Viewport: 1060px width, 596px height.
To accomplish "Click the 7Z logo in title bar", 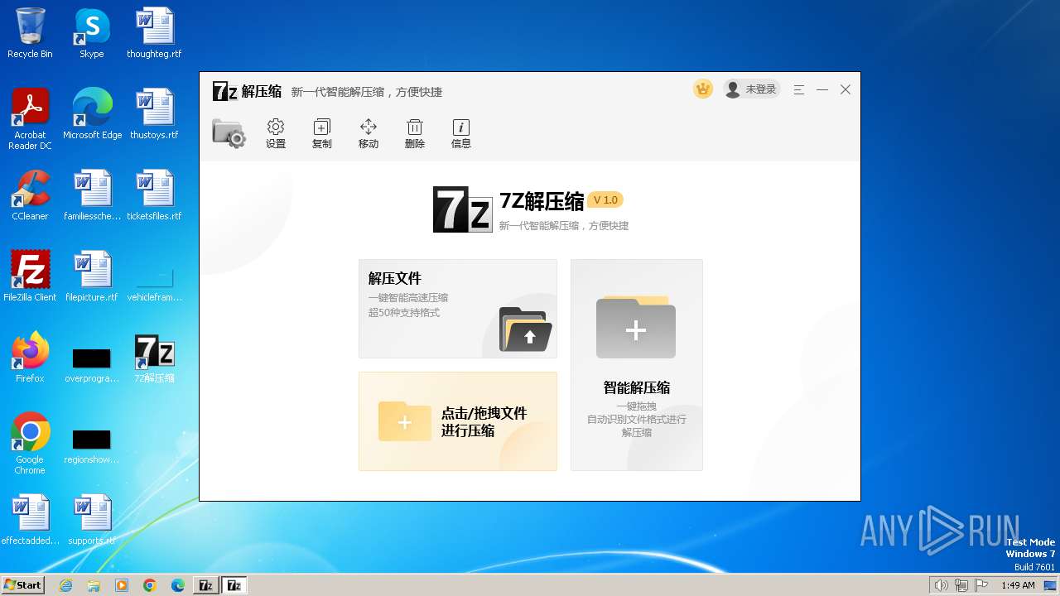I will pos(225,91).
